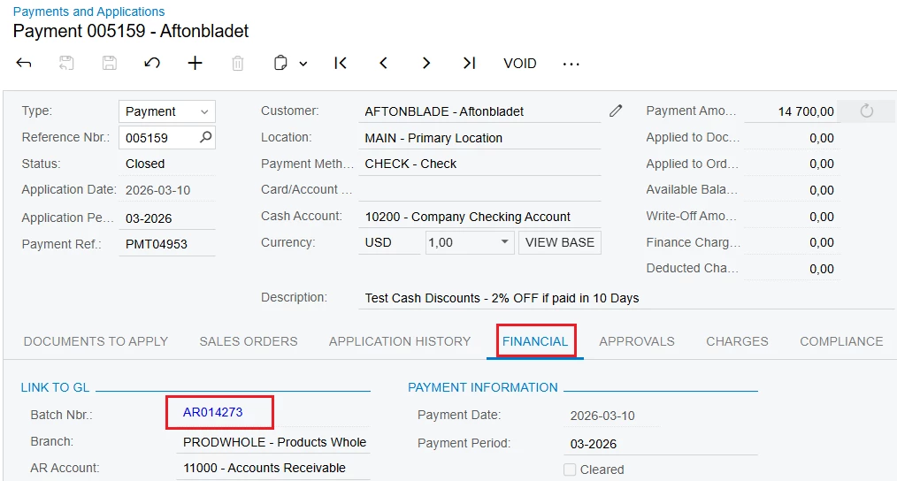
Task: Click the undo/cancel changes icon
Action: (152, 63)
